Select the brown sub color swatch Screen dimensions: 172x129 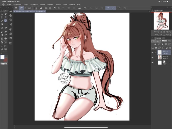click(x=6, y=60)
